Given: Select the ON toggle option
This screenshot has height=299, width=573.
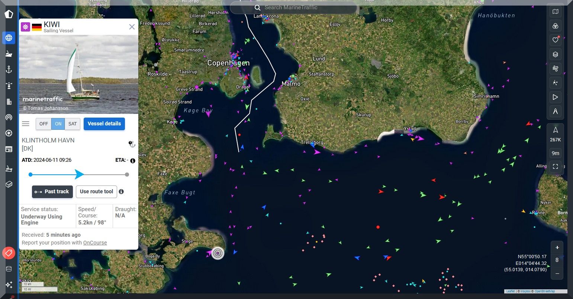Looking at the screenshot, I should (58, 124).
